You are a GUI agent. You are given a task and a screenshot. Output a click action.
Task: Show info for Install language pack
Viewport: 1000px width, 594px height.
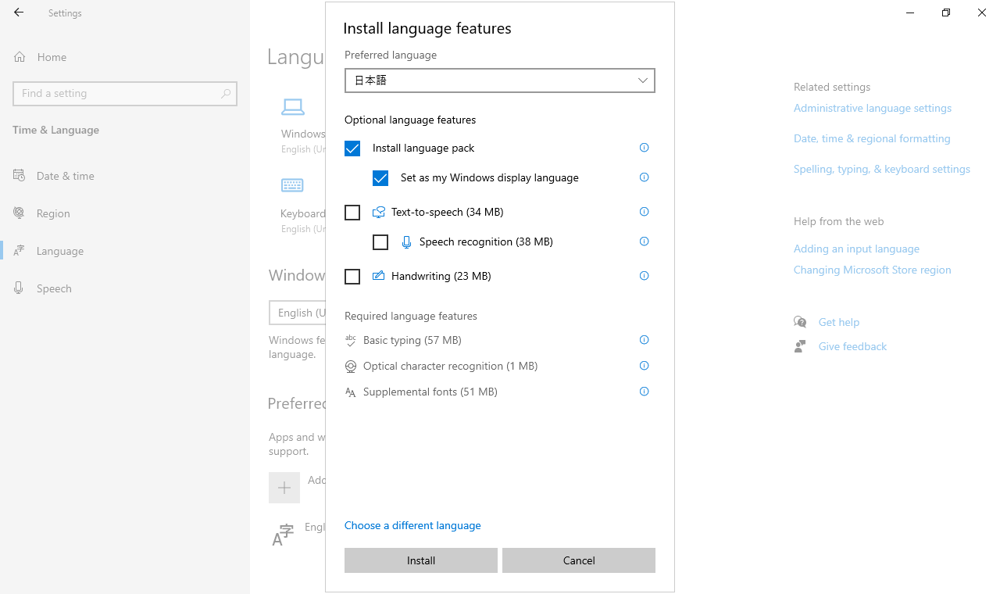point(645,148)
